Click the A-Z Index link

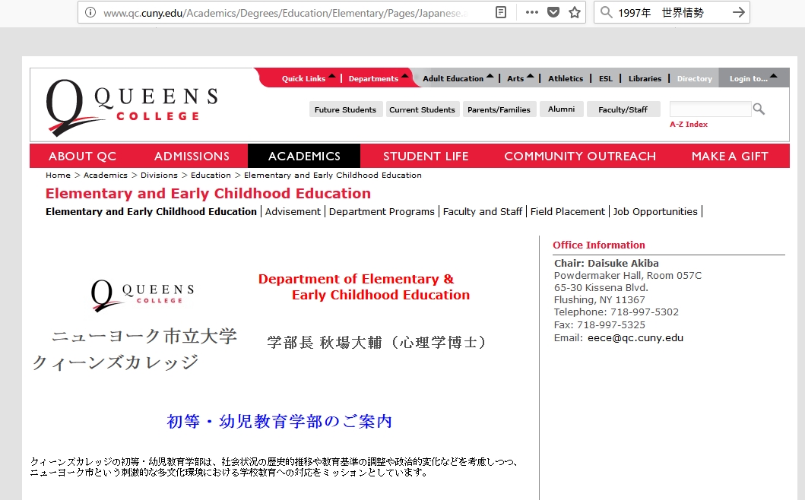click(688, 124)
